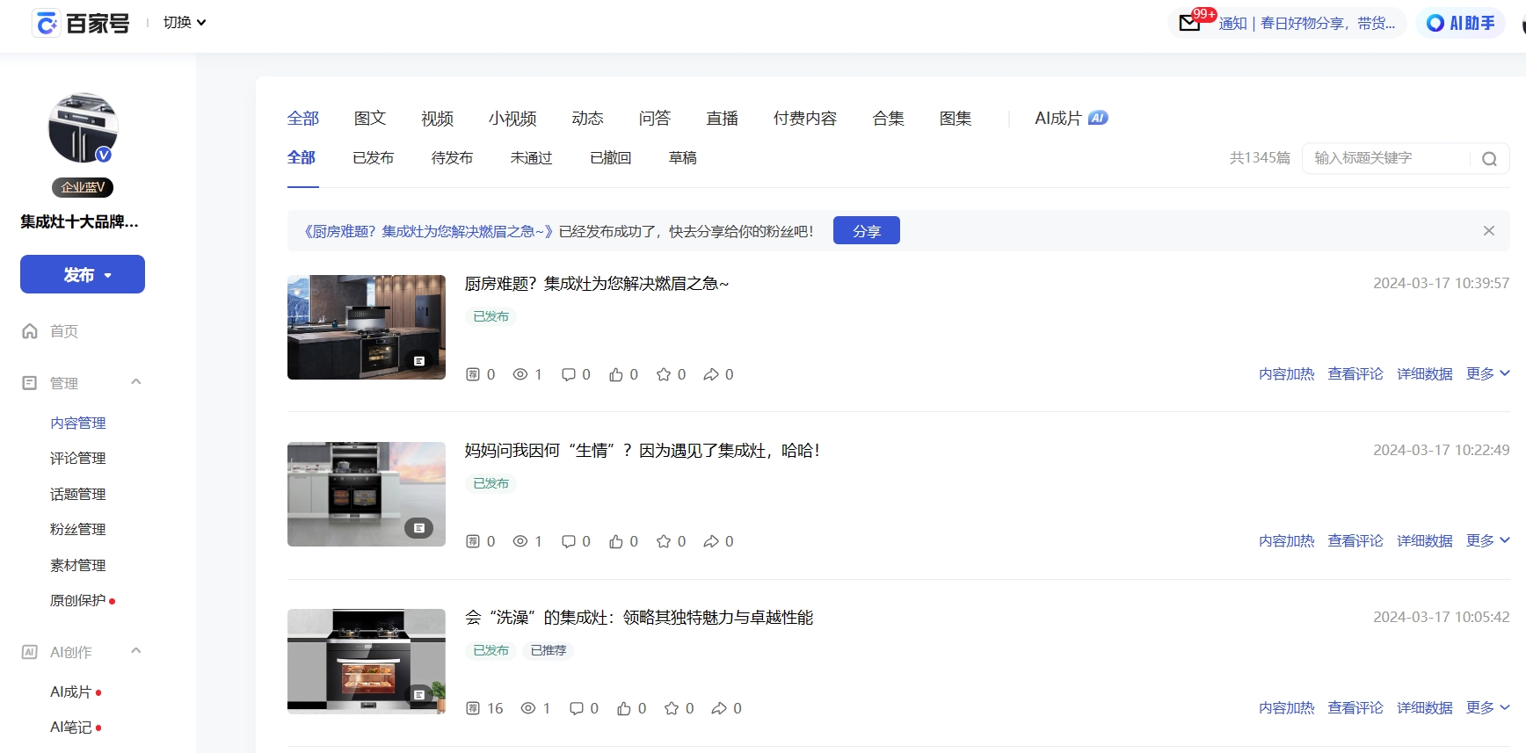Screen dimensions: 1526x753
Task: Open the banner article title link
Action: point(428,231)
